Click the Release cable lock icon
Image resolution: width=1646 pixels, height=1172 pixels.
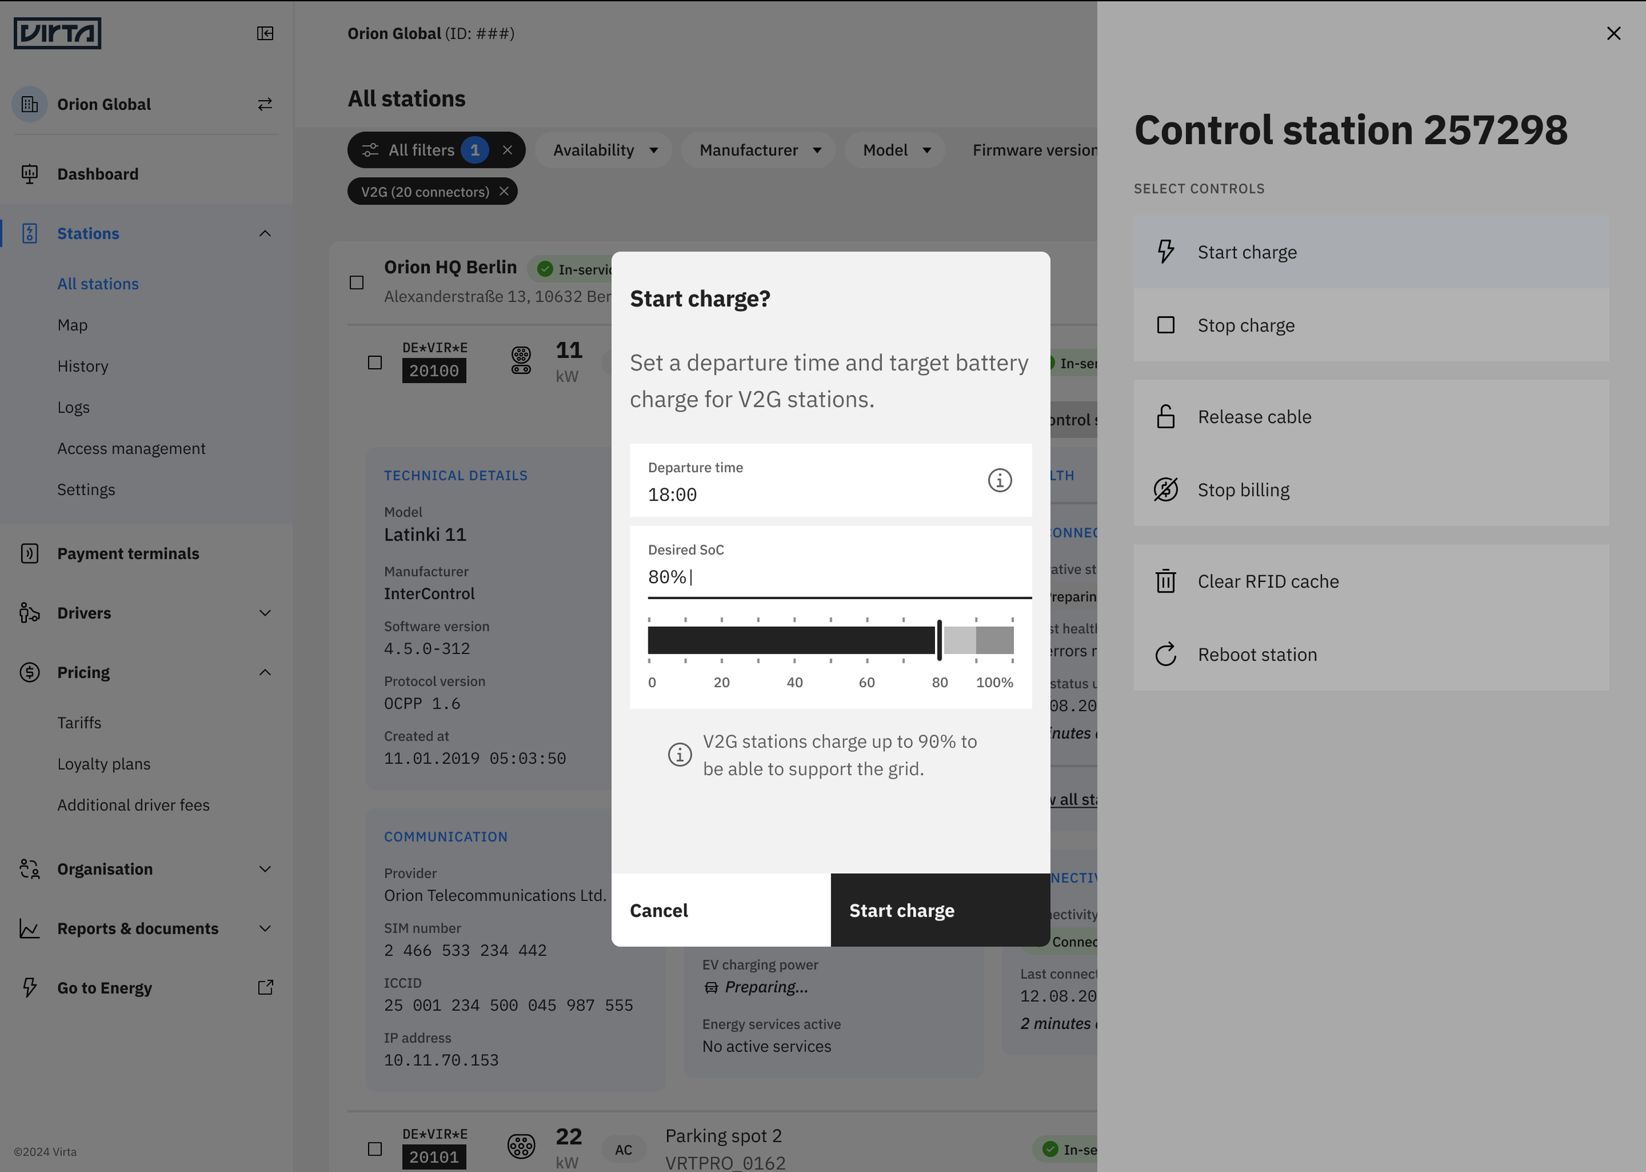pos(1165,417)
